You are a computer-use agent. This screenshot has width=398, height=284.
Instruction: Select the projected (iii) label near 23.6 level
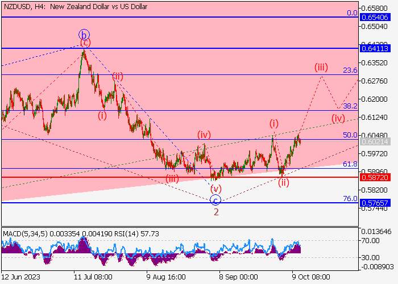[x=321, y=67]
